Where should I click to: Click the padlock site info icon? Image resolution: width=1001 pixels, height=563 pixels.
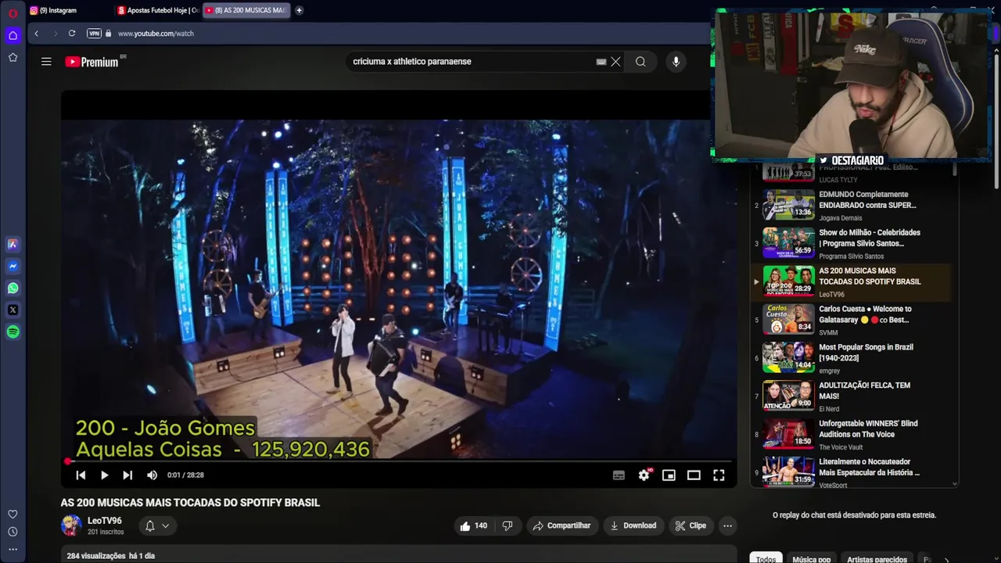click(109, 34)
